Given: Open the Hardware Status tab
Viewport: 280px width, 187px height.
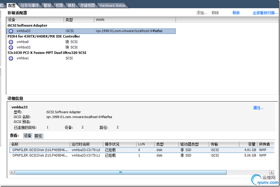Looking at the screenshot, I should click(112, 6).
